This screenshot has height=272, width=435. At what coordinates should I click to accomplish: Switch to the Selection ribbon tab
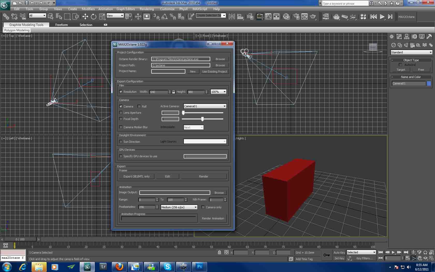tap(86, 25)
